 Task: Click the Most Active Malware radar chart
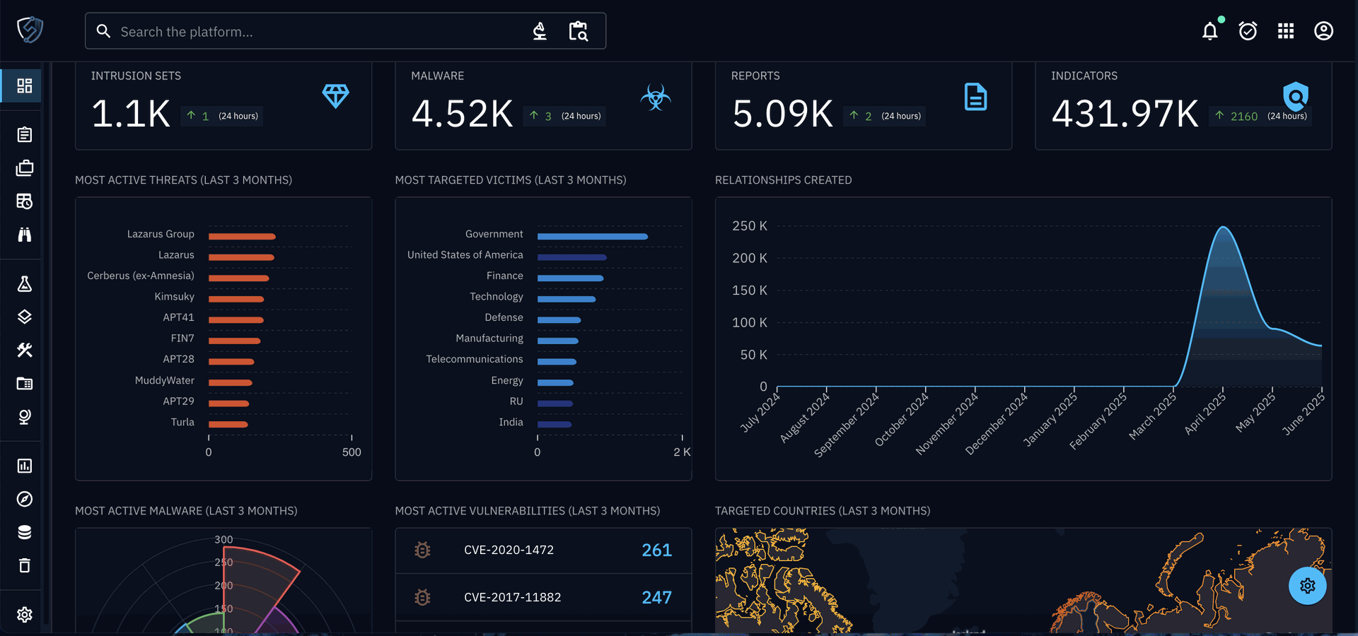224,581
